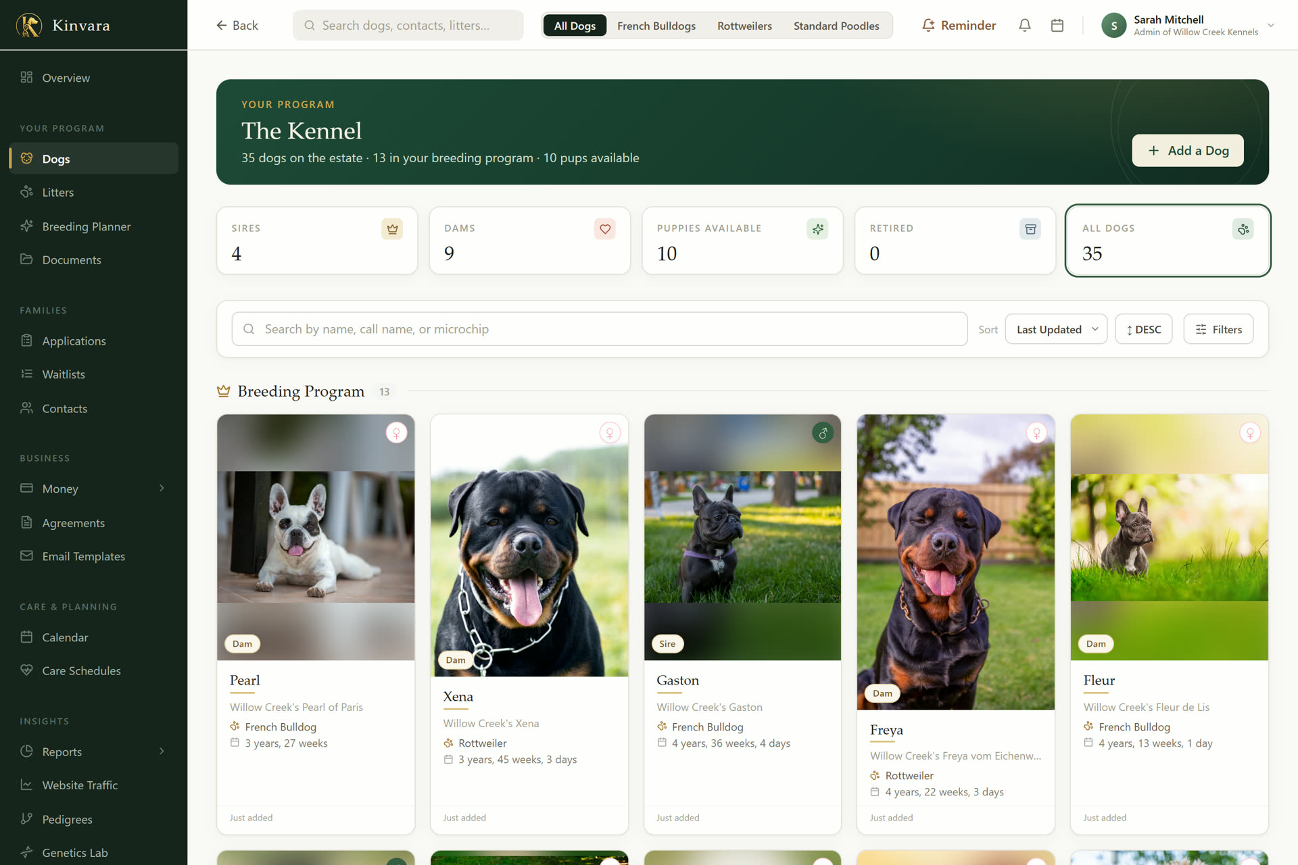This screenshot has width=1298, height=865.
Task: Click the Back button
Action: (237, 25)
